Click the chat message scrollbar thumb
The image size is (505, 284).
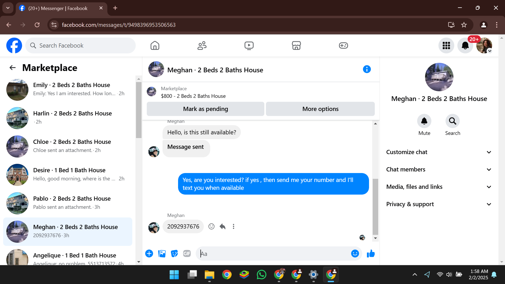[375, 206]
